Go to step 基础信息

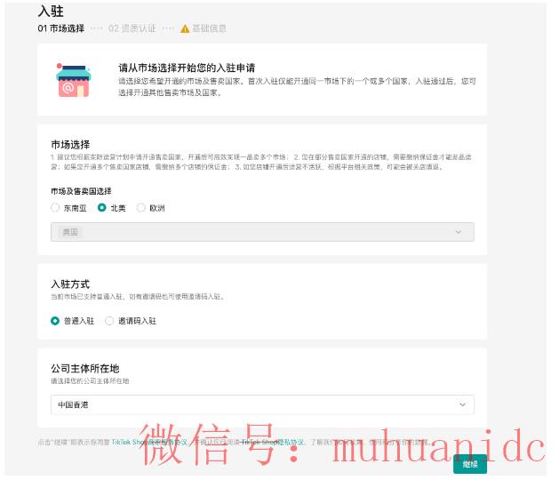pyautogui.click(x=209, y=28)
